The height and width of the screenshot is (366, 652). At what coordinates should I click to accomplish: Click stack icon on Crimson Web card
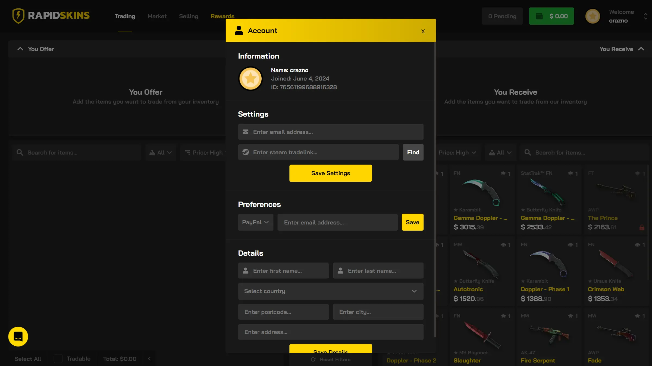point(638,245)
